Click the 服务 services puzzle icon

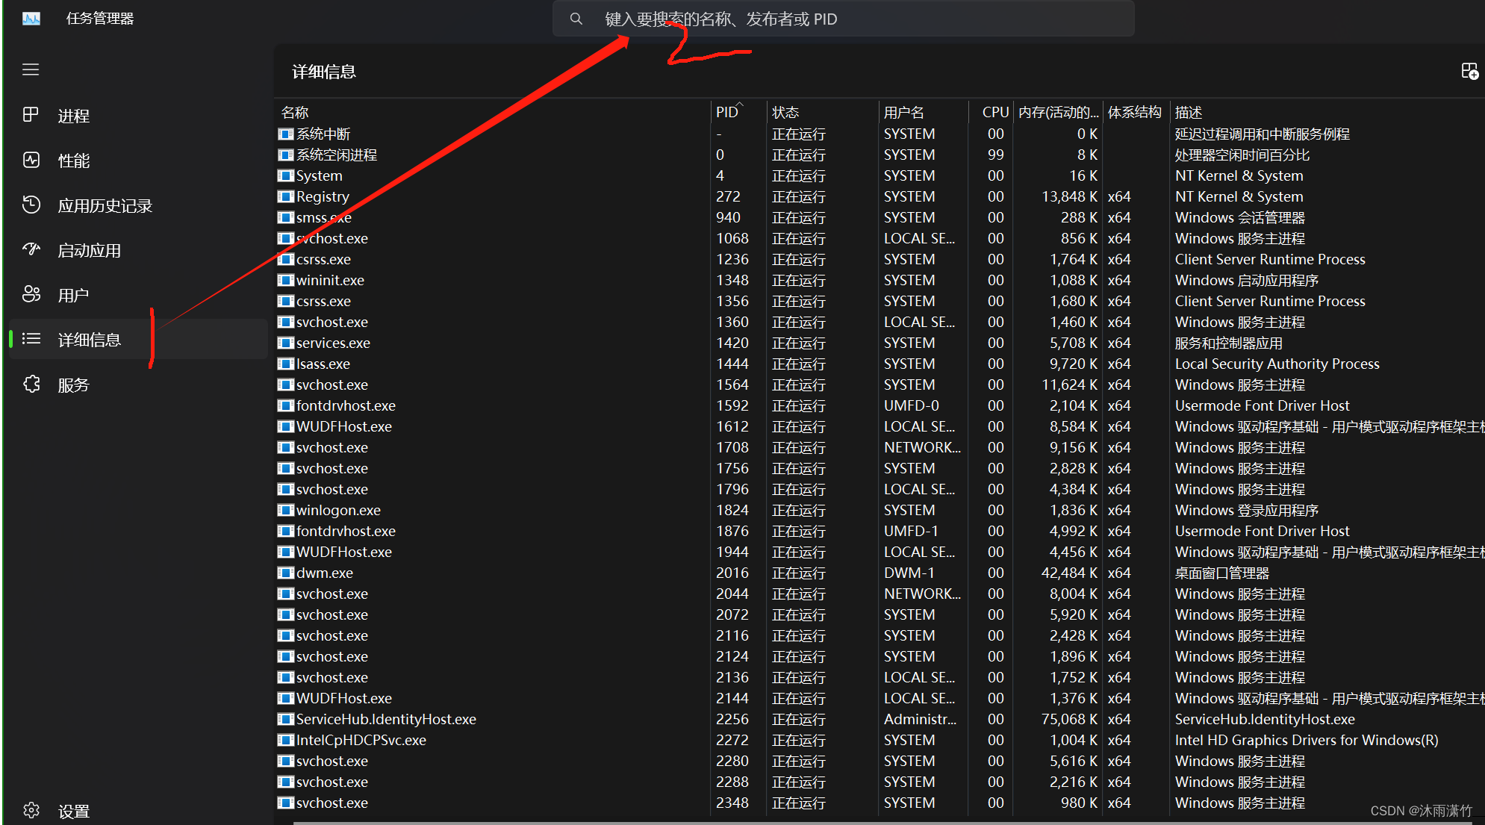tap(31, 384)
